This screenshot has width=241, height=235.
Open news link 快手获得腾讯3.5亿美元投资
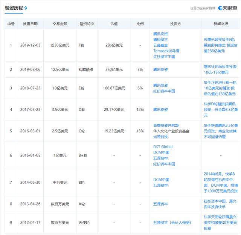(221, 131)
